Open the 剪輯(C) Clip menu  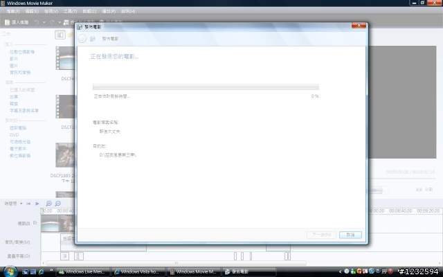click(x=89, y=11)
